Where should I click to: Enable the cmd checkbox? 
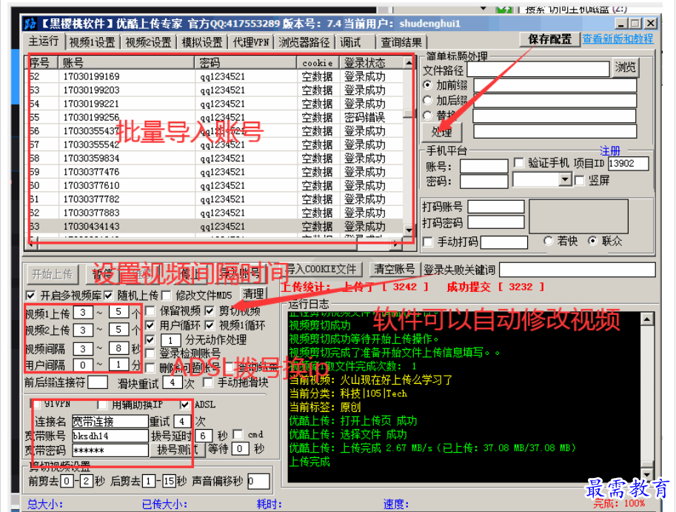(238, 434)
